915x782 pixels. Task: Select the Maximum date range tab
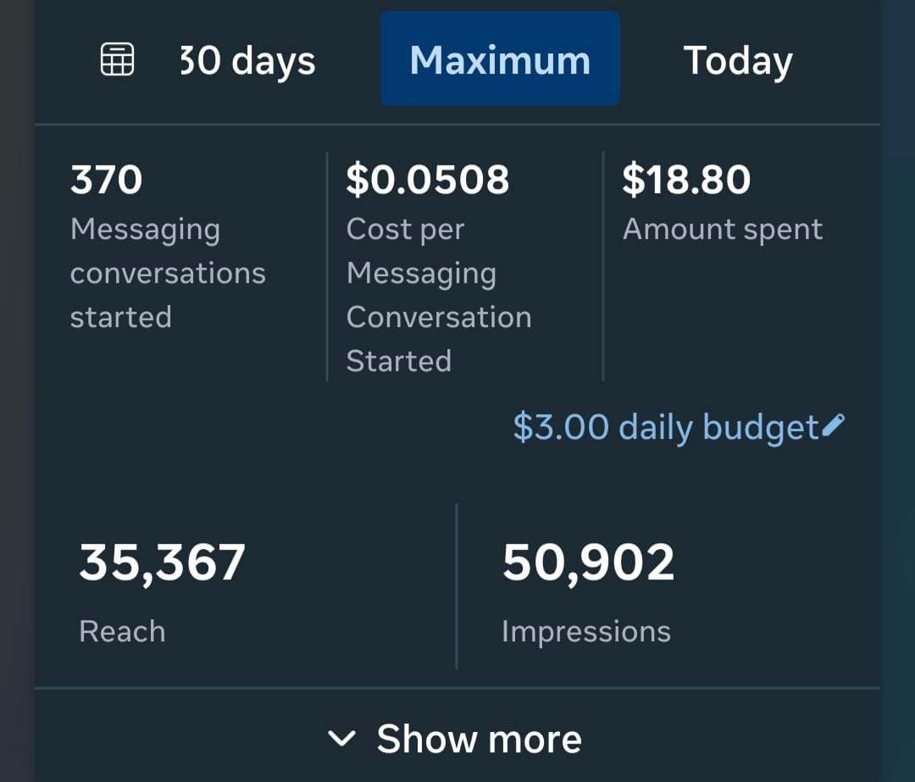click(x=500, y=60)
